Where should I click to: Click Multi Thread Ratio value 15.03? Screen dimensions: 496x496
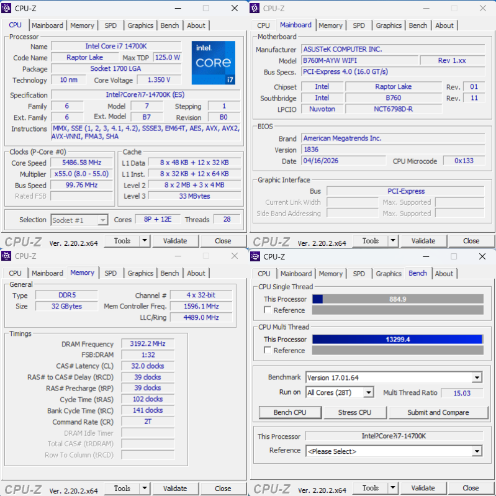click(462, 393)
